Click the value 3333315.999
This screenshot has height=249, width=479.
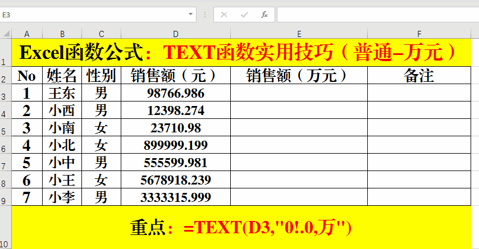point(176,197)
